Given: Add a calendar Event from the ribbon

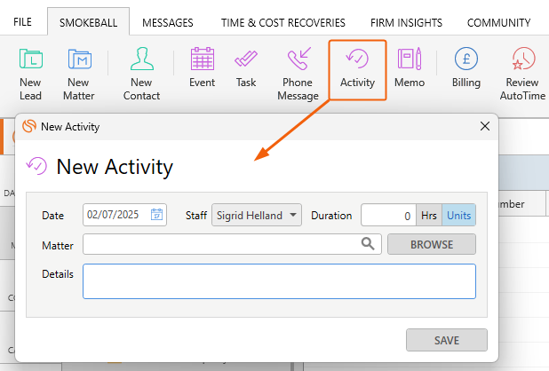Looking at the screenshot, I should [202, 67].
